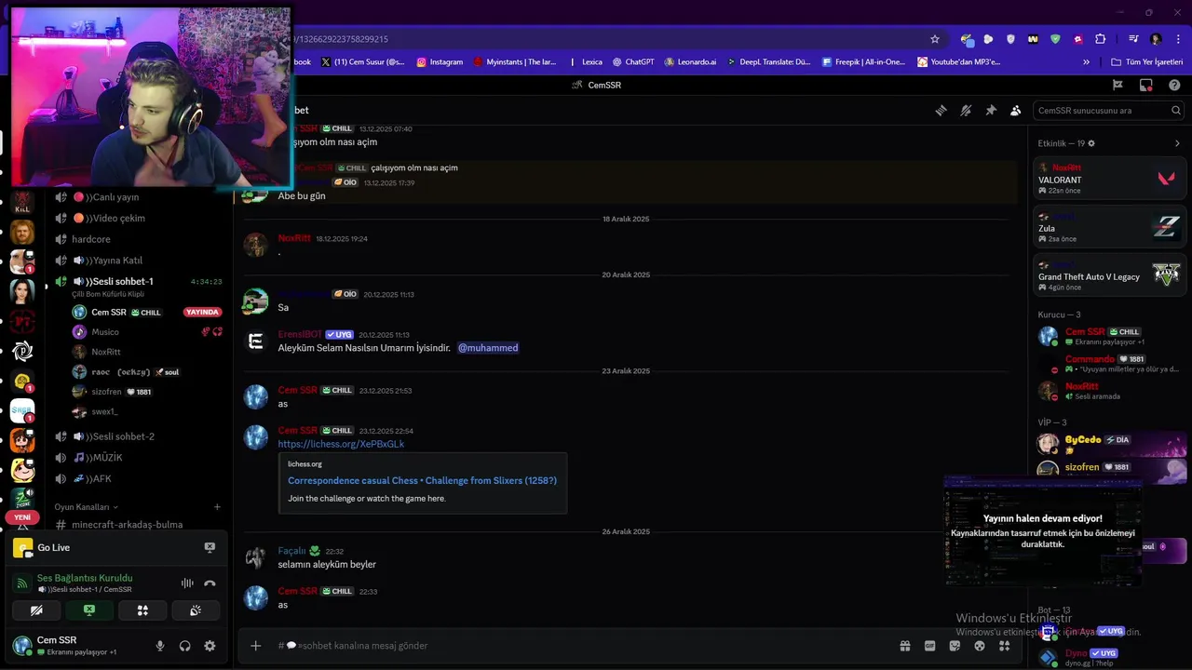The width and height of the screenshot is (1192, 670).
Task: Open the emoji picker icon
Action: pos(980,646)
